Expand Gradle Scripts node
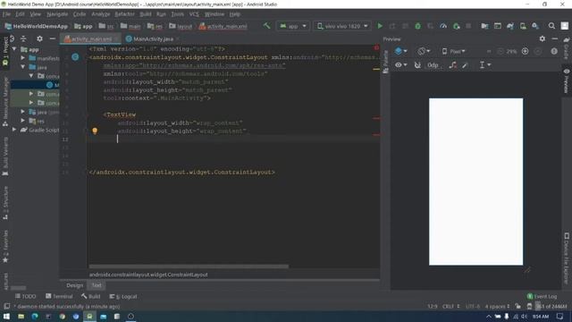Viewport: 572px width, 322px height. coord(14,130)
